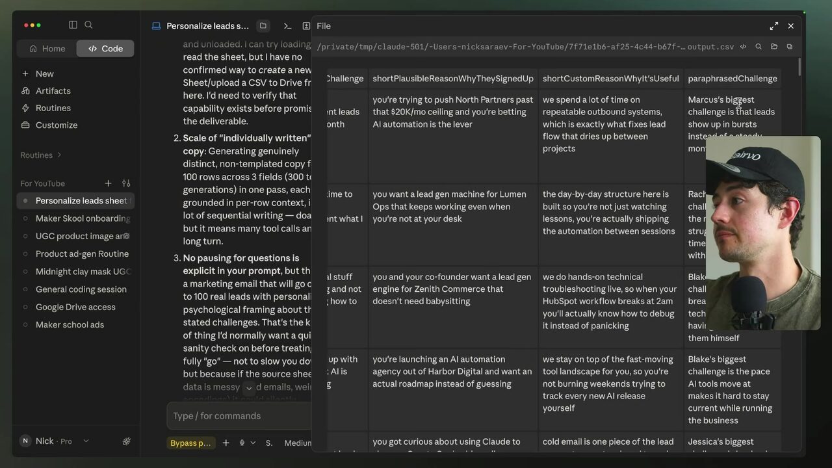Open the terminal icon in the top bar
Screen dimensions: 832x468
[287, 26]
